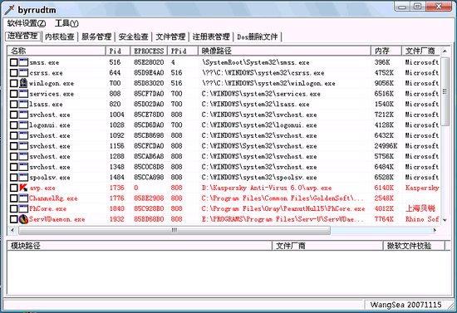Open the 软件设置(Z) menu
457x313 pixels.
point(27,23)
